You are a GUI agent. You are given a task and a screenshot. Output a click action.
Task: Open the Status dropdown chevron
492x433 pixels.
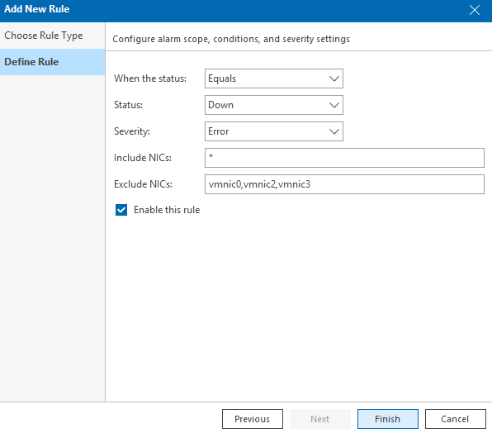point(334,105)
